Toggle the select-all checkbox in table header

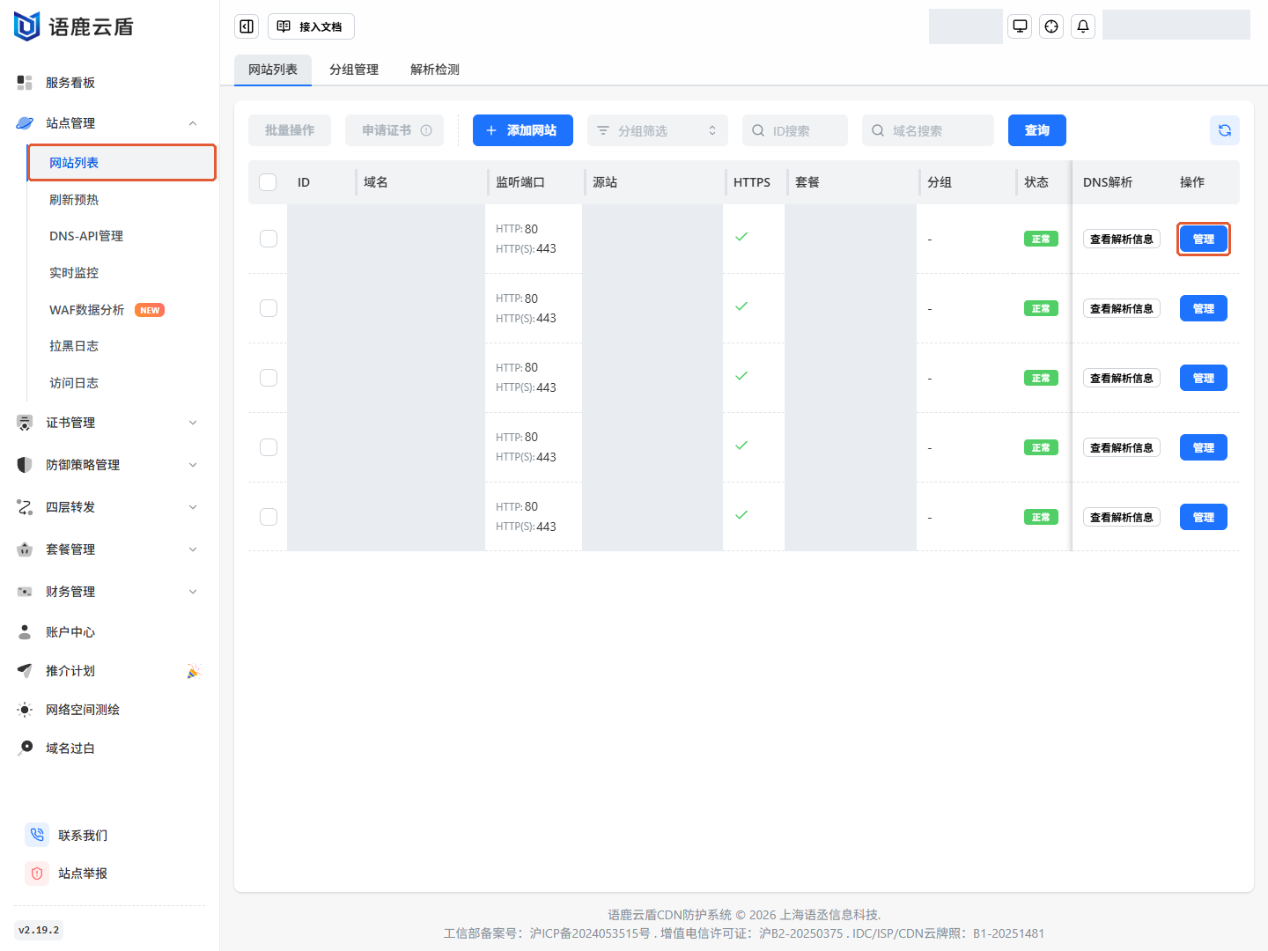(269, 182)
